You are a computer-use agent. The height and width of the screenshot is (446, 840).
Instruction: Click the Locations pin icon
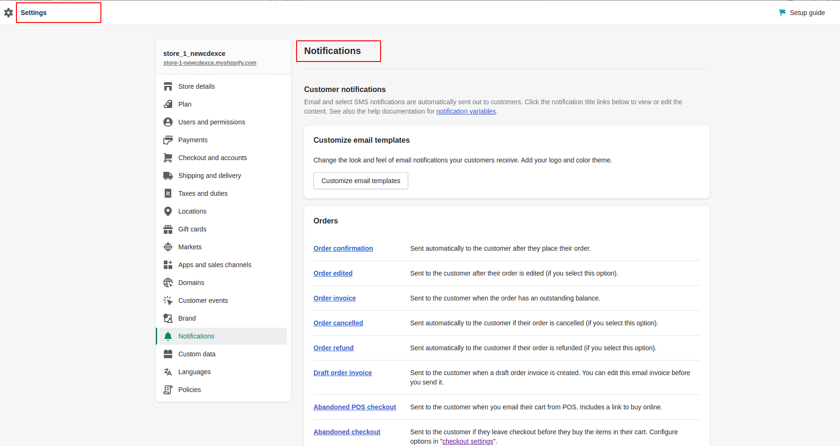point(168,211)
